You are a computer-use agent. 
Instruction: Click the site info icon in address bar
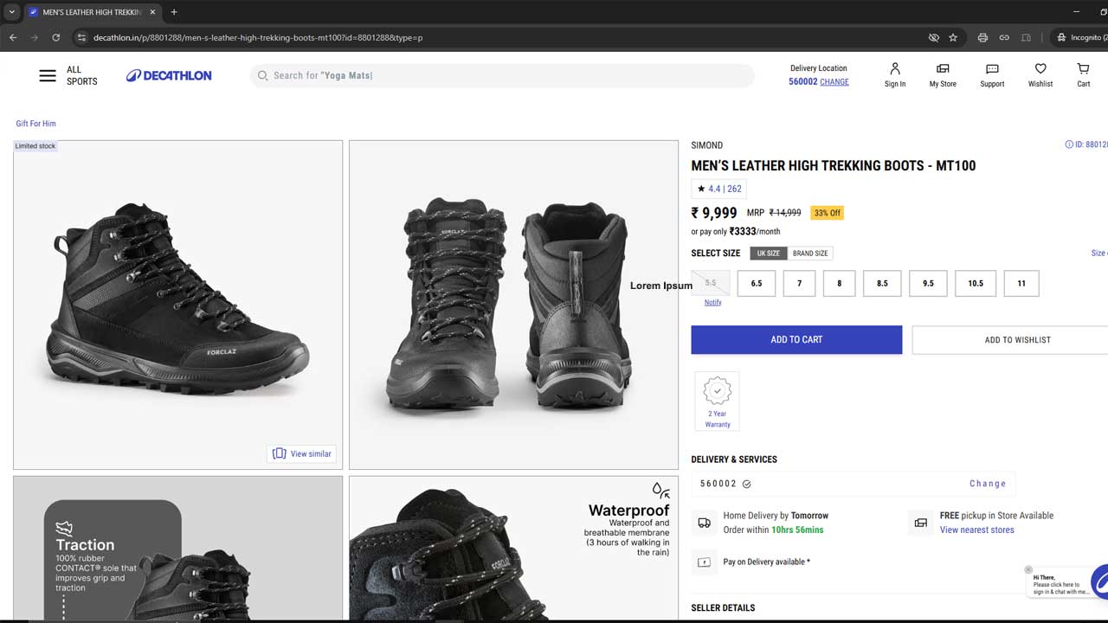point(81,37)
